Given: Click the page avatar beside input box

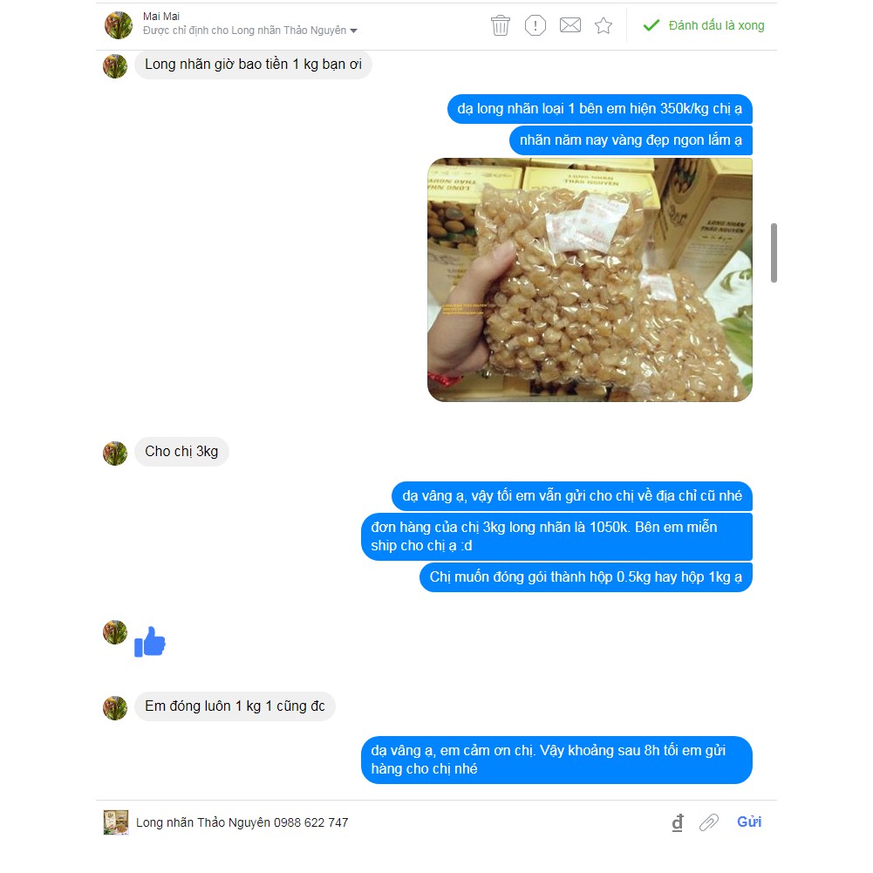Looking at the screenshot, I should click(116, 822).
